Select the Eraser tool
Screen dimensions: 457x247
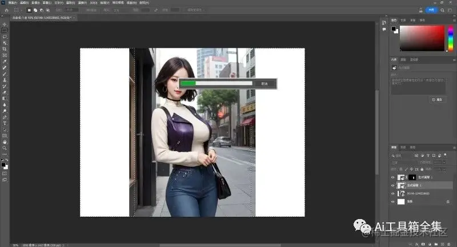(x=5, y=92)
